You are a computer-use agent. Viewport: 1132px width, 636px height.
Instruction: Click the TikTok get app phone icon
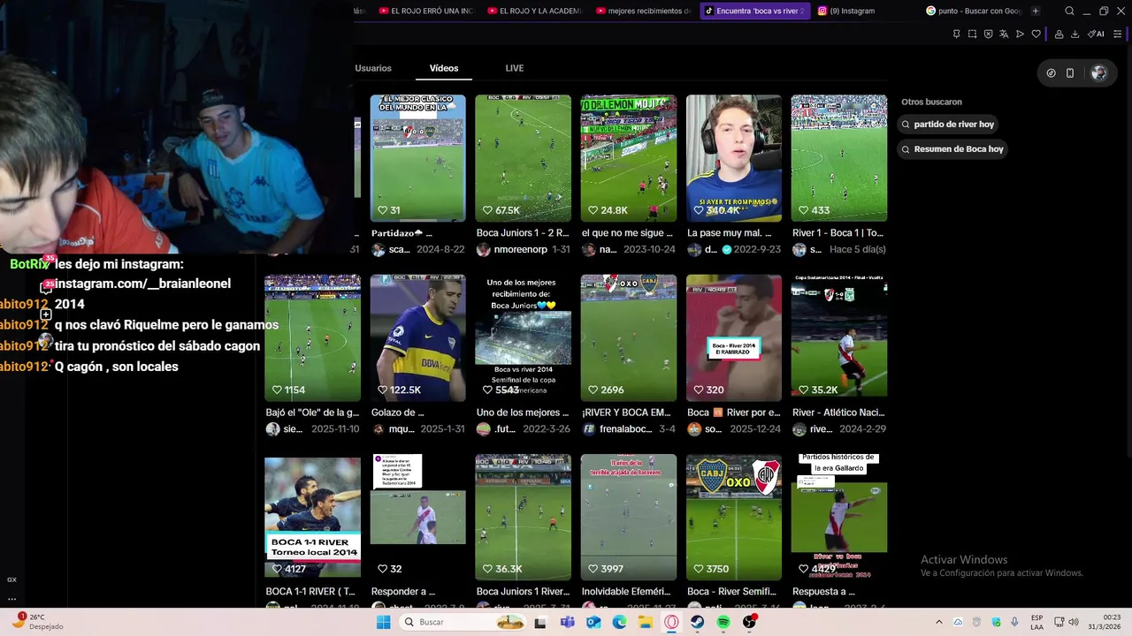click(x=1070, y=73)
